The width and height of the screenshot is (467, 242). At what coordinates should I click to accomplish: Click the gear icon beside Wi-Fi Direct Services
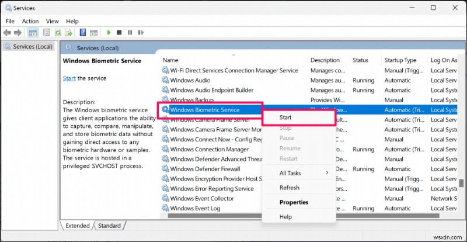pyautogui.click(x=165, y=70)
